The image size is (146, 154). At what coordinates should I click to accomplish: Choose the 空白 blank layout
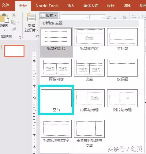pos(56,100)
